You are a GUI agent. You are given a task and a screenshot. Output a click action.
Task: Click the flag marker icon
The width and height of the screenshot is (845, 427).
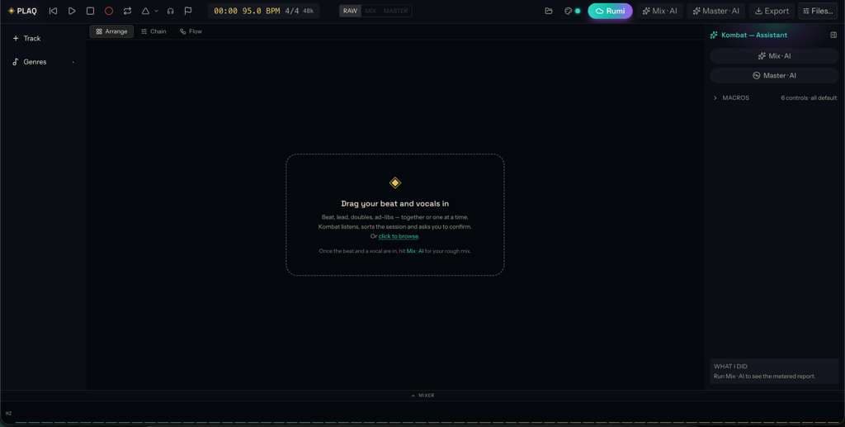pos(188,11)
